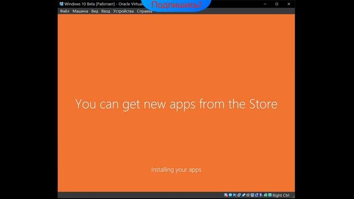Open the Файл menu
Viewport: 354px width, 199px height.
tap(65, 11)
